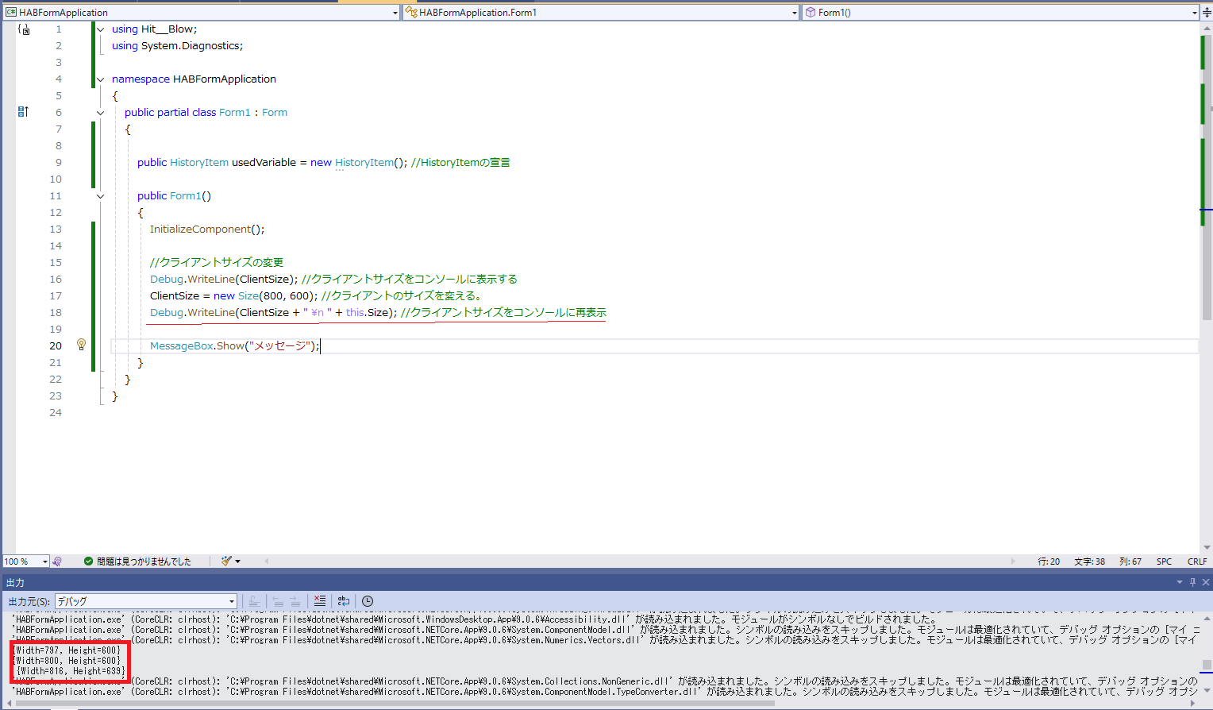Click the CRLF line ending indicator

(x=1197, y=561)
